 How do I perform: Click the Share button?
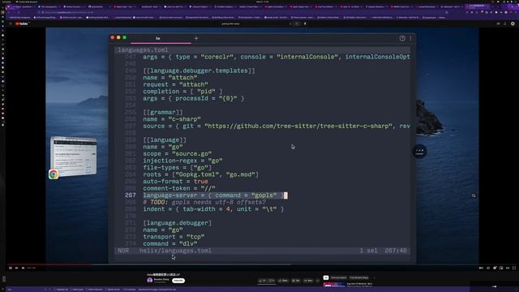(x=283, y=281)
